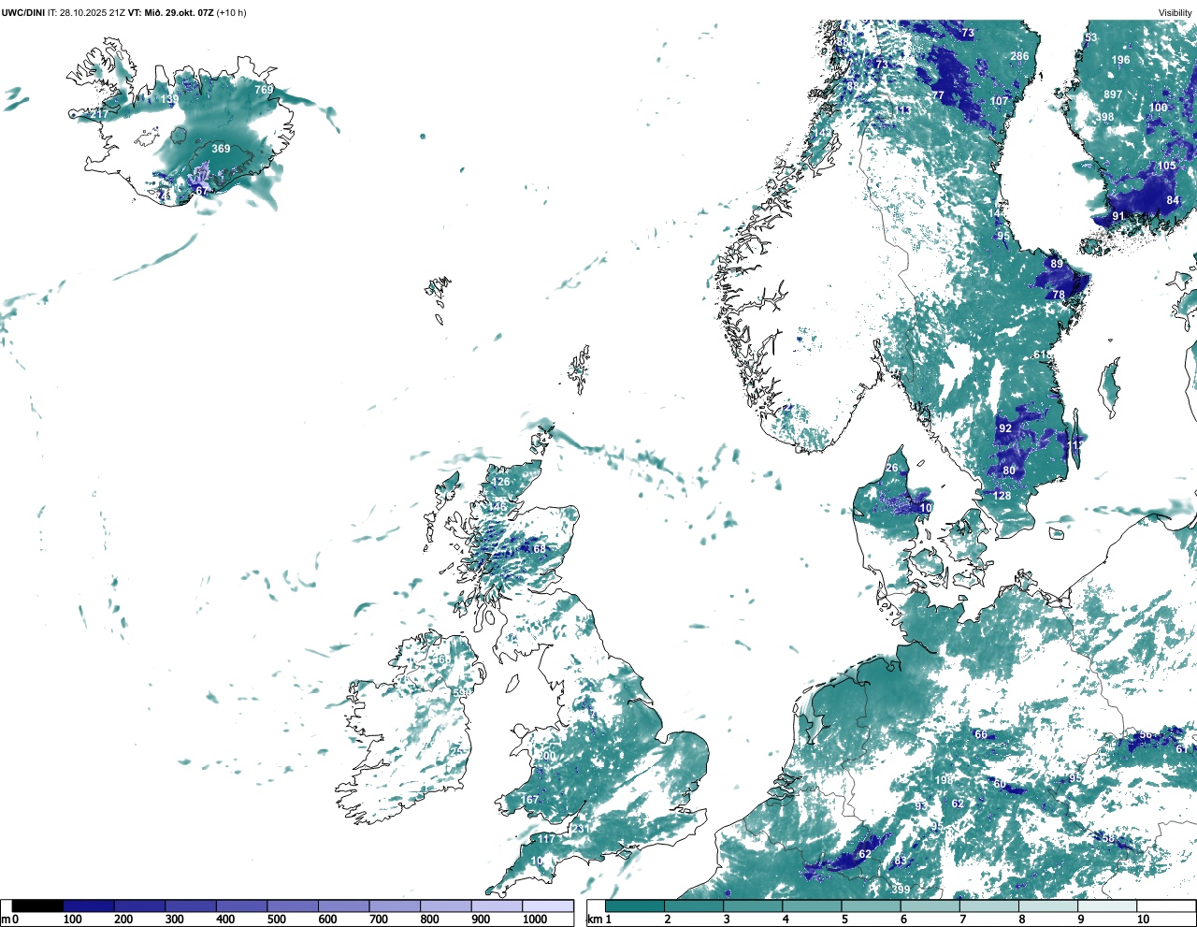The width and height of the screenshot is (1197, 927).
Task: Select the 5–6 km teal legend swatch
Action: click(872, 905)
